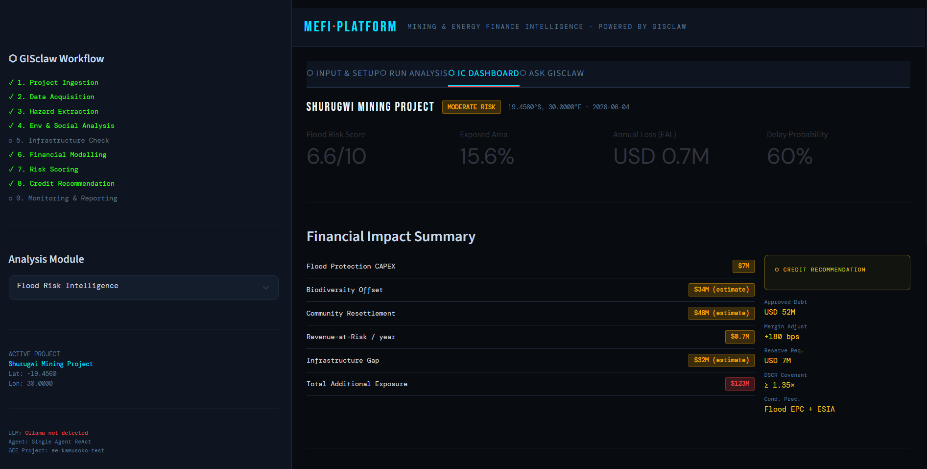Click the Exposed Area 15.6% value
This screenshot has height=469, width=927.
[487, 157]
